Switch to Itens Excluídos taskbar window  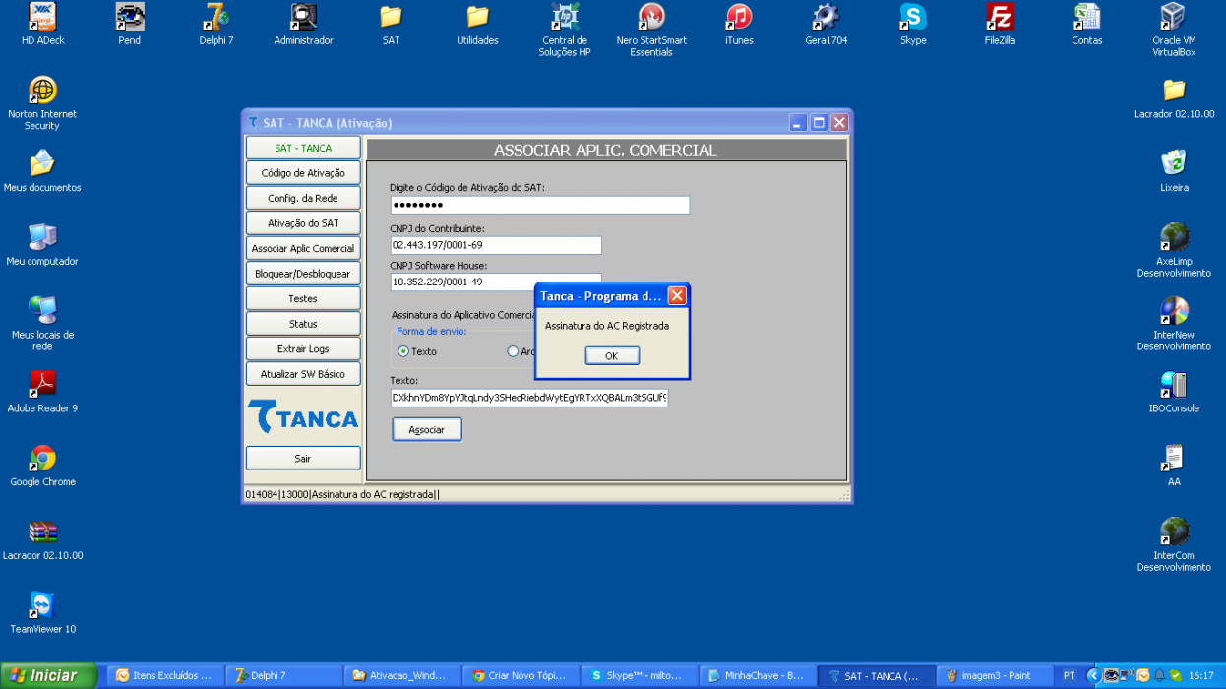click(x=163, y=675)
